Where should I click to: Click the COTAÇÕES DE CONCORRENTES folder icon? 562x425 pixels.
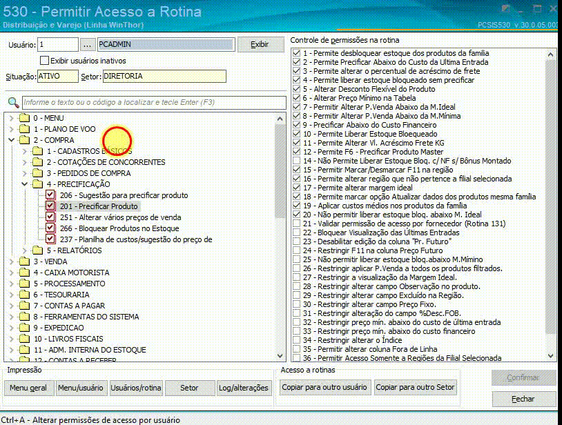point(37,162)
